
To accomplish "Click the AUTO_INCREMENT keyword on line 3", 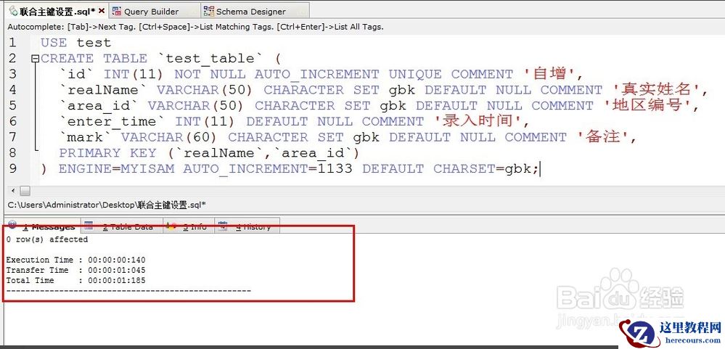I will click(x=316, y=74).
